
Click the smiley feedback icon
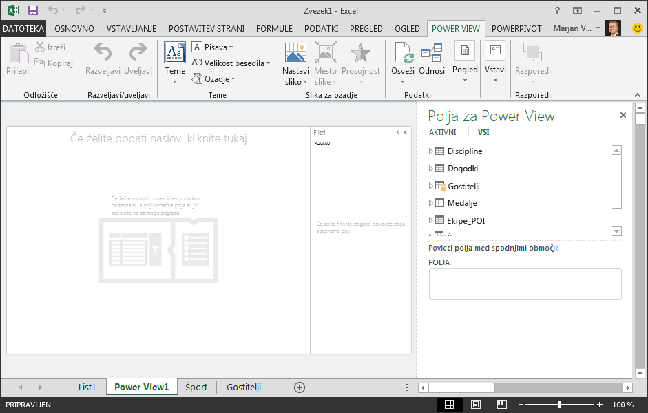[638, 28]
